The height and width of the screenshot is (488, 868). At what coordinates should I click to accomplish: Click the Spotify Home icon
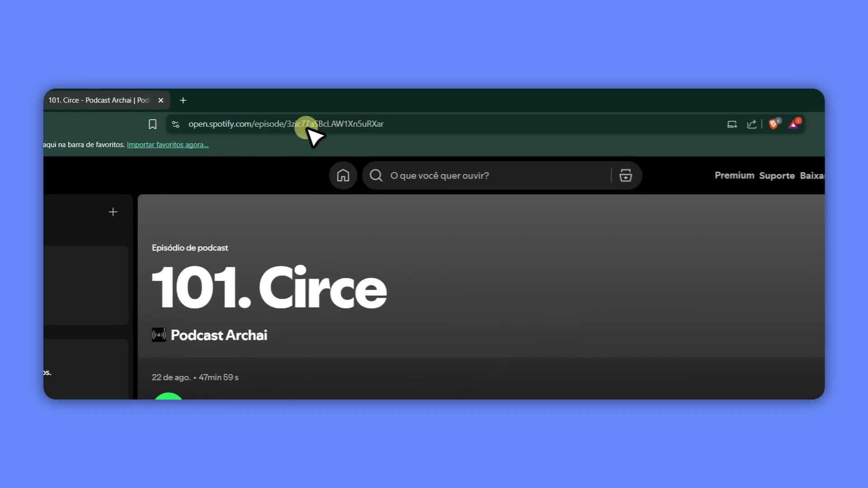click(343, 175)
